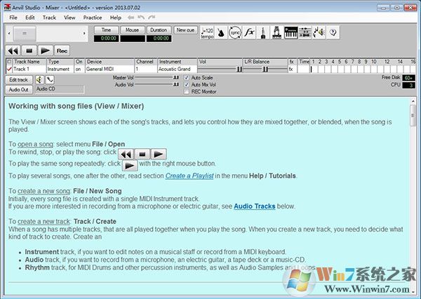Click the header checkbox beside Track Name

pos(9,62)
